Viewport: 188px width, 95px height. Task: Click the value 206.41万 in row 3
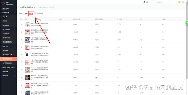(75, 40)
